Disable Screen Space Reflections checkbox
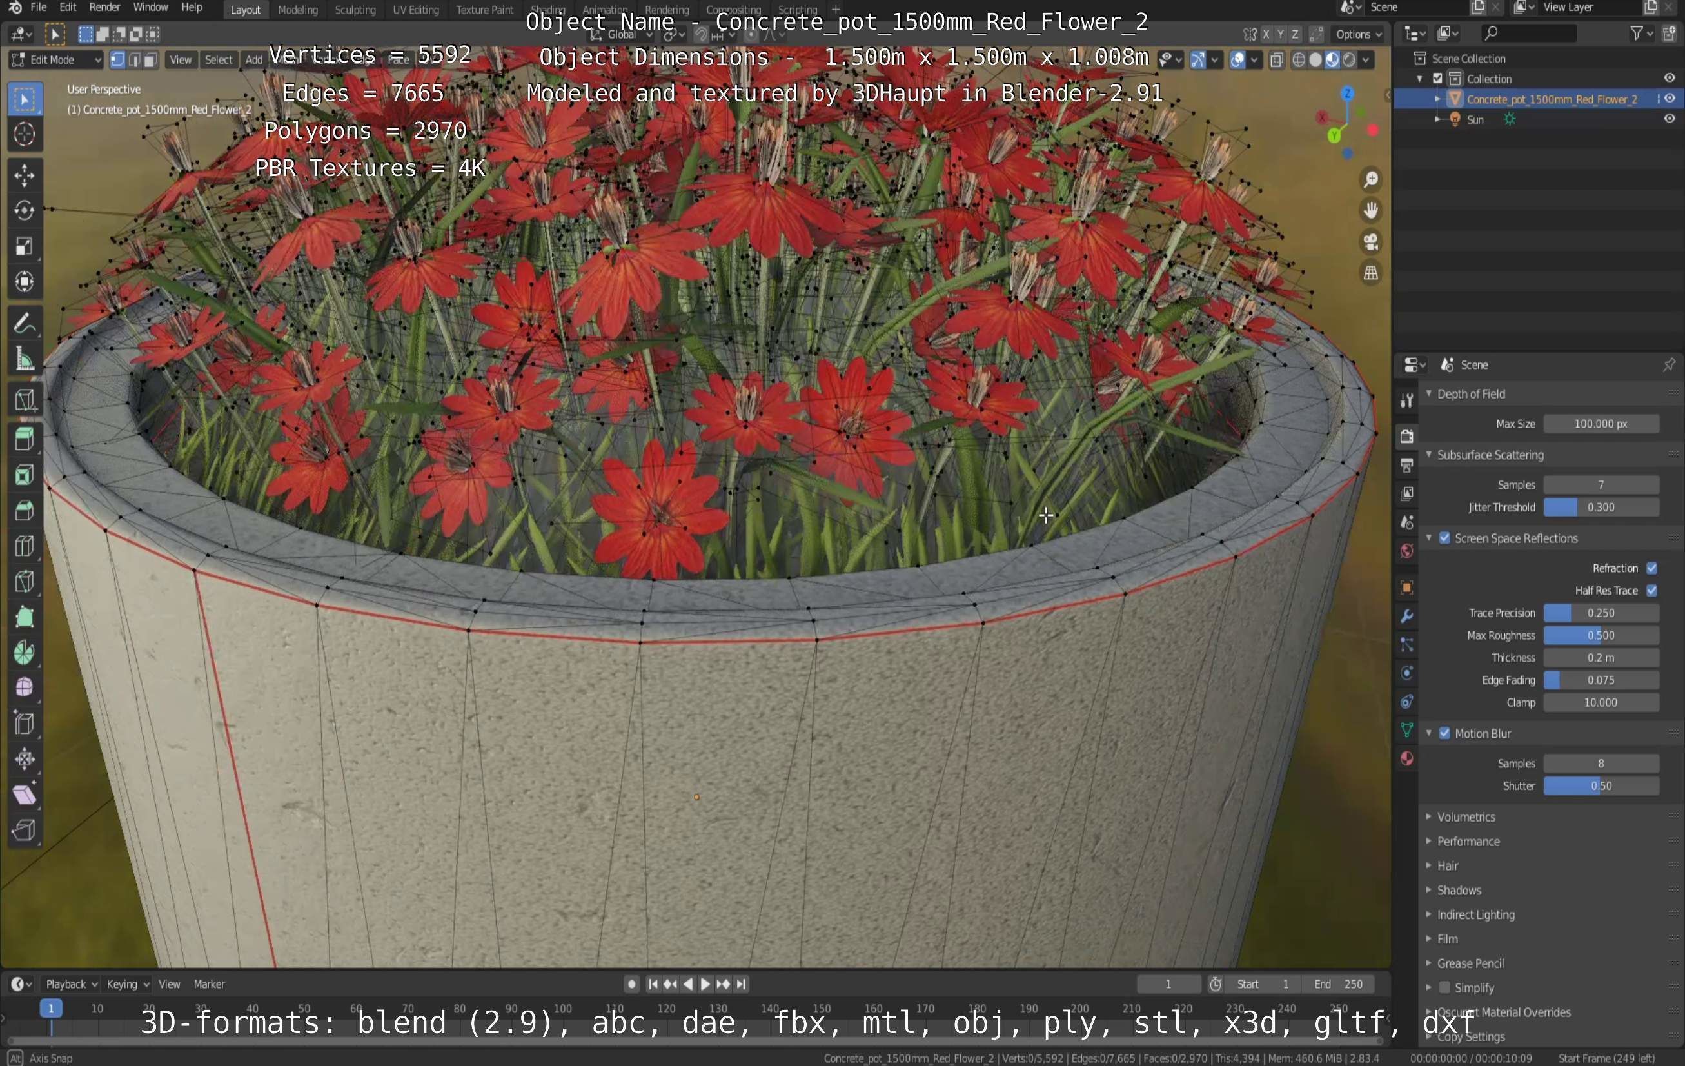The width and height of the screenshot is (1685, 1066). pos(1444,538)
